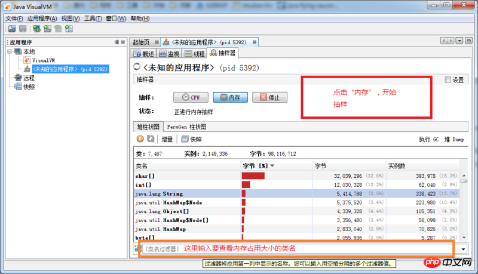Open the 视图(V) menu
Viewport: 478px width, 274px height.
point(71,19)
